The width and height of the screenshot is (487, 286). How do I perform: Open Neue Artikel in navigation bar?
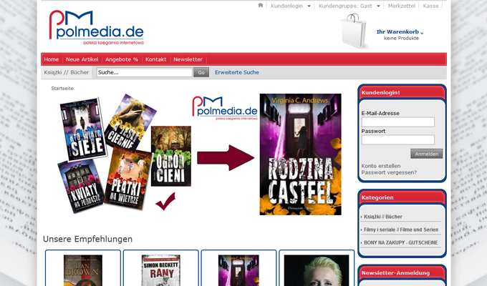[x=82, y=59]
